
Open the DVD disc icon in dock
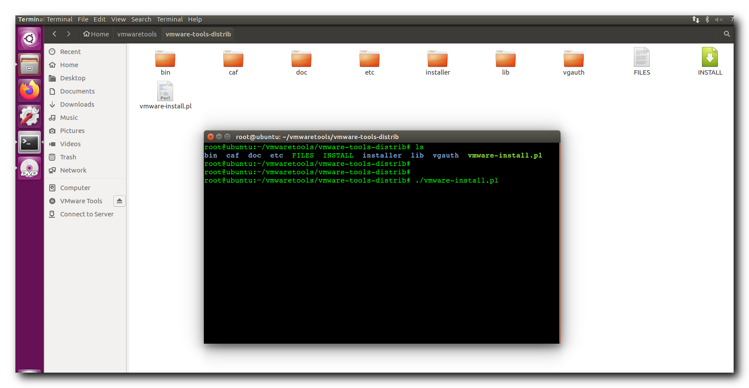click(29, 168)
